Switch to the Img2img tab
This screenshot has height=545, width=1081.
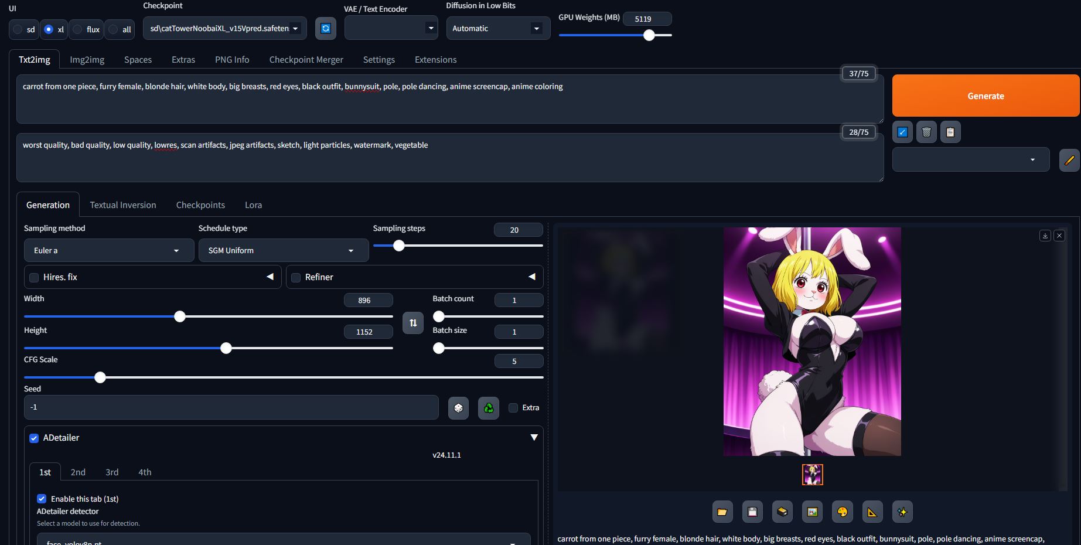click(87, 60)
